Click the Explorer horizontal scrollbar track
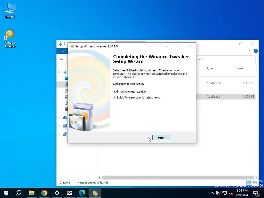The width and height of the screenshot is (264, 198). (x=178, y=177)
